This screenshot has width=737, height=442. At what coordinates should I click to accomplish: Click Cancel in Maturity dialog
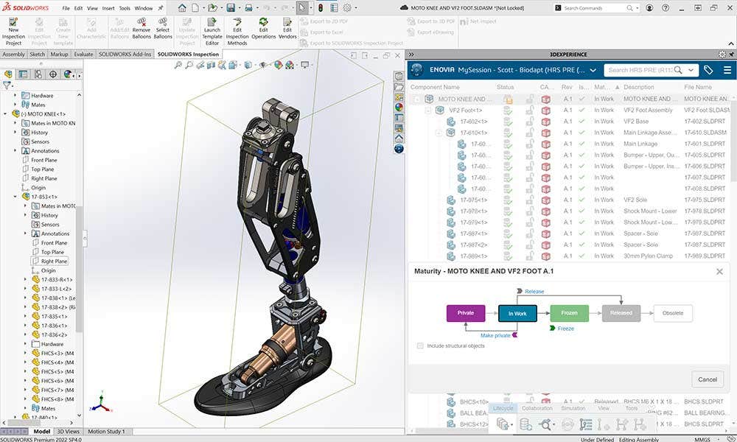point(707,379)
